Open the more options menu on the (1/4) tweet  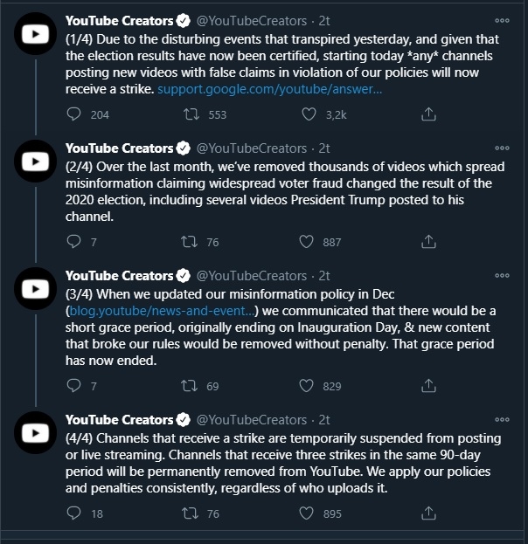(502, 21)
